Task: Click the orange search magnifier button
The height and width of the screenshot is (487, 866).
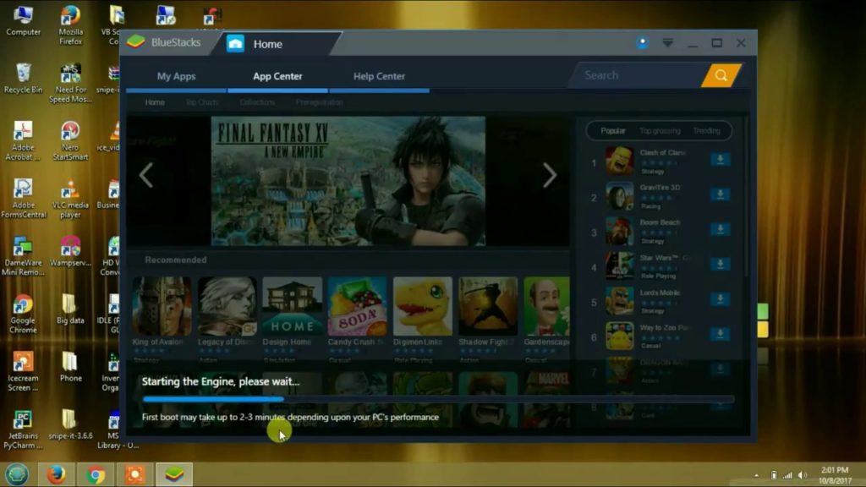Action: (x=721, y=75)
